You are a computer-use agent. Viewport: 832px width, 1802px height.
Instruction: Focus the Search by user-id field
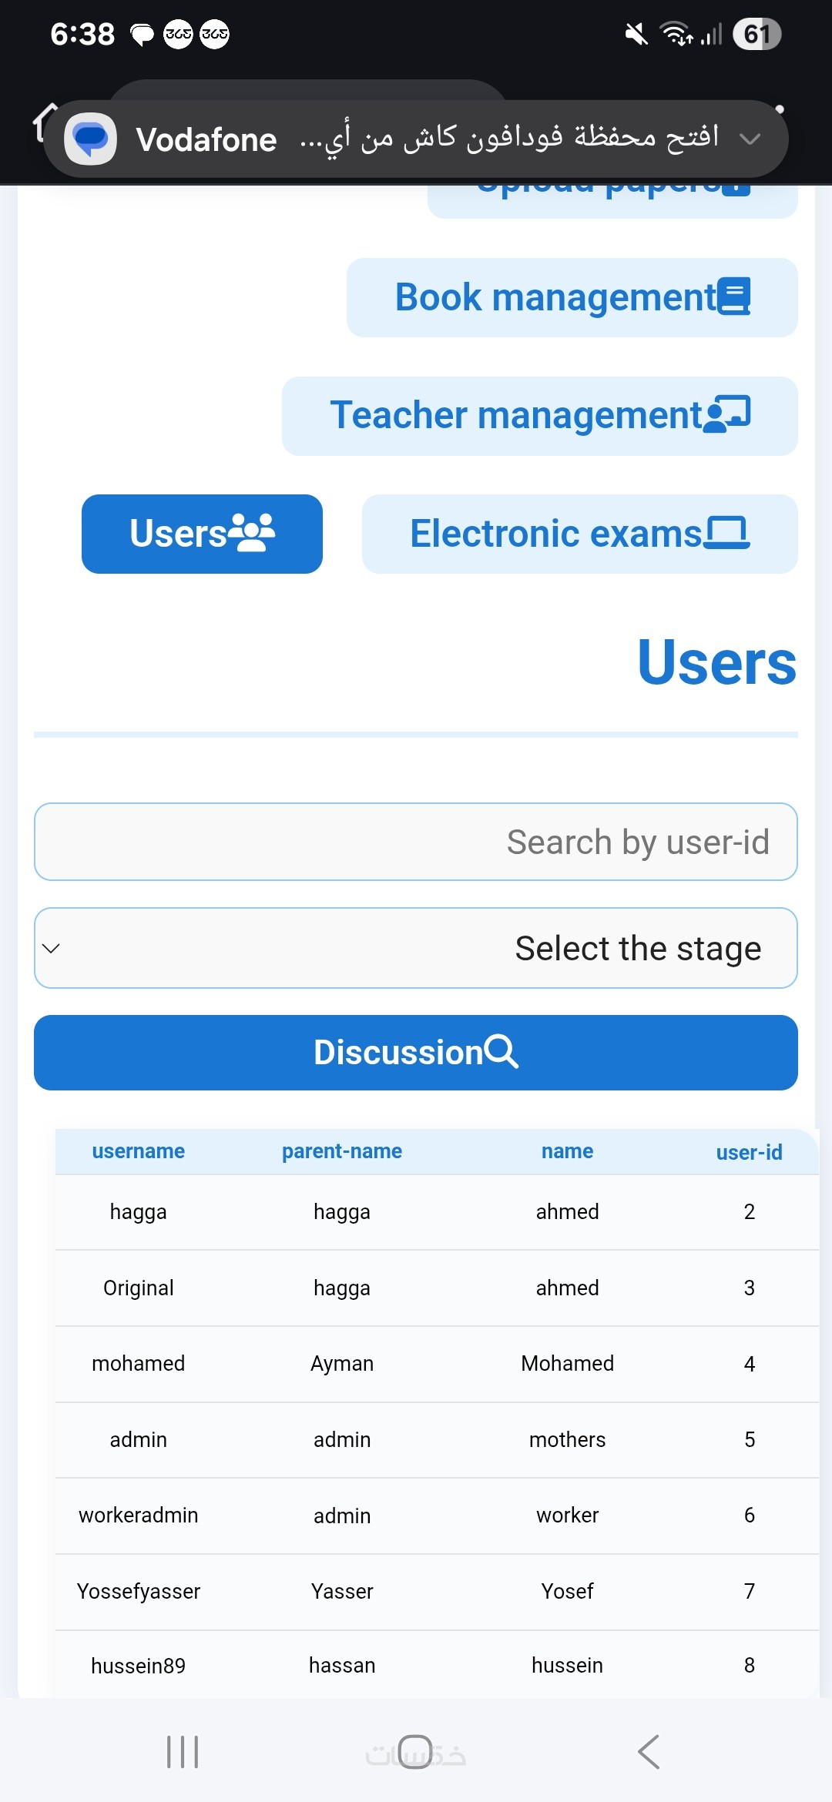point(416,842)
